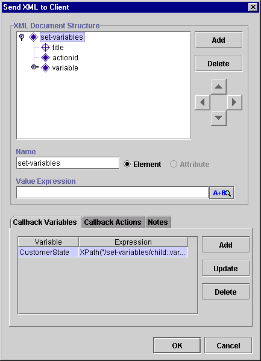Click the move down arrow button
The width and height of the screenshot is (261, 361).
(219, 118)
